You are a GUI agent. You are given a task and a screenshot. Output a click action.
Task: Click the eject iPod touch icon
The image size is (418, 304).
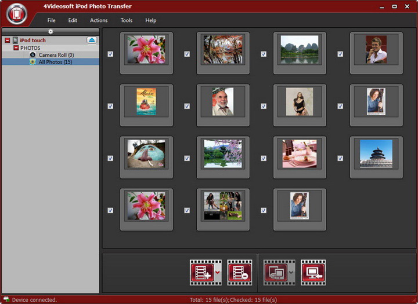[x=92, y=40]
